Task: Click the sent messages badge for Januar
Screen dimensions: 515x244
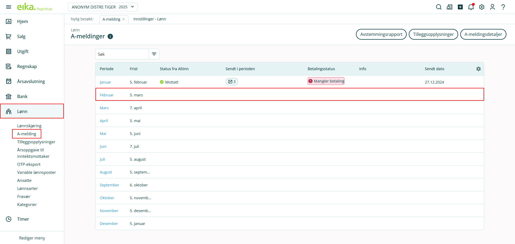Action: pyautogui.click(x=231, y=82)
